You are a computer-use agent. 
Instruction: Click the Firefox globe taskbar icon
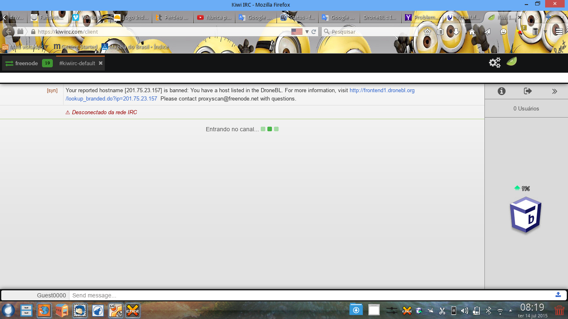pos(44,310)
